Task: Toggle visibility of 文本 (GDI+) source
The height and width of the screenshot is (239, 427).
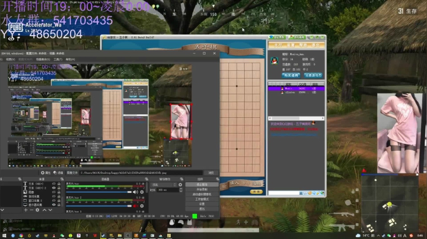Action: click(53, 184)
